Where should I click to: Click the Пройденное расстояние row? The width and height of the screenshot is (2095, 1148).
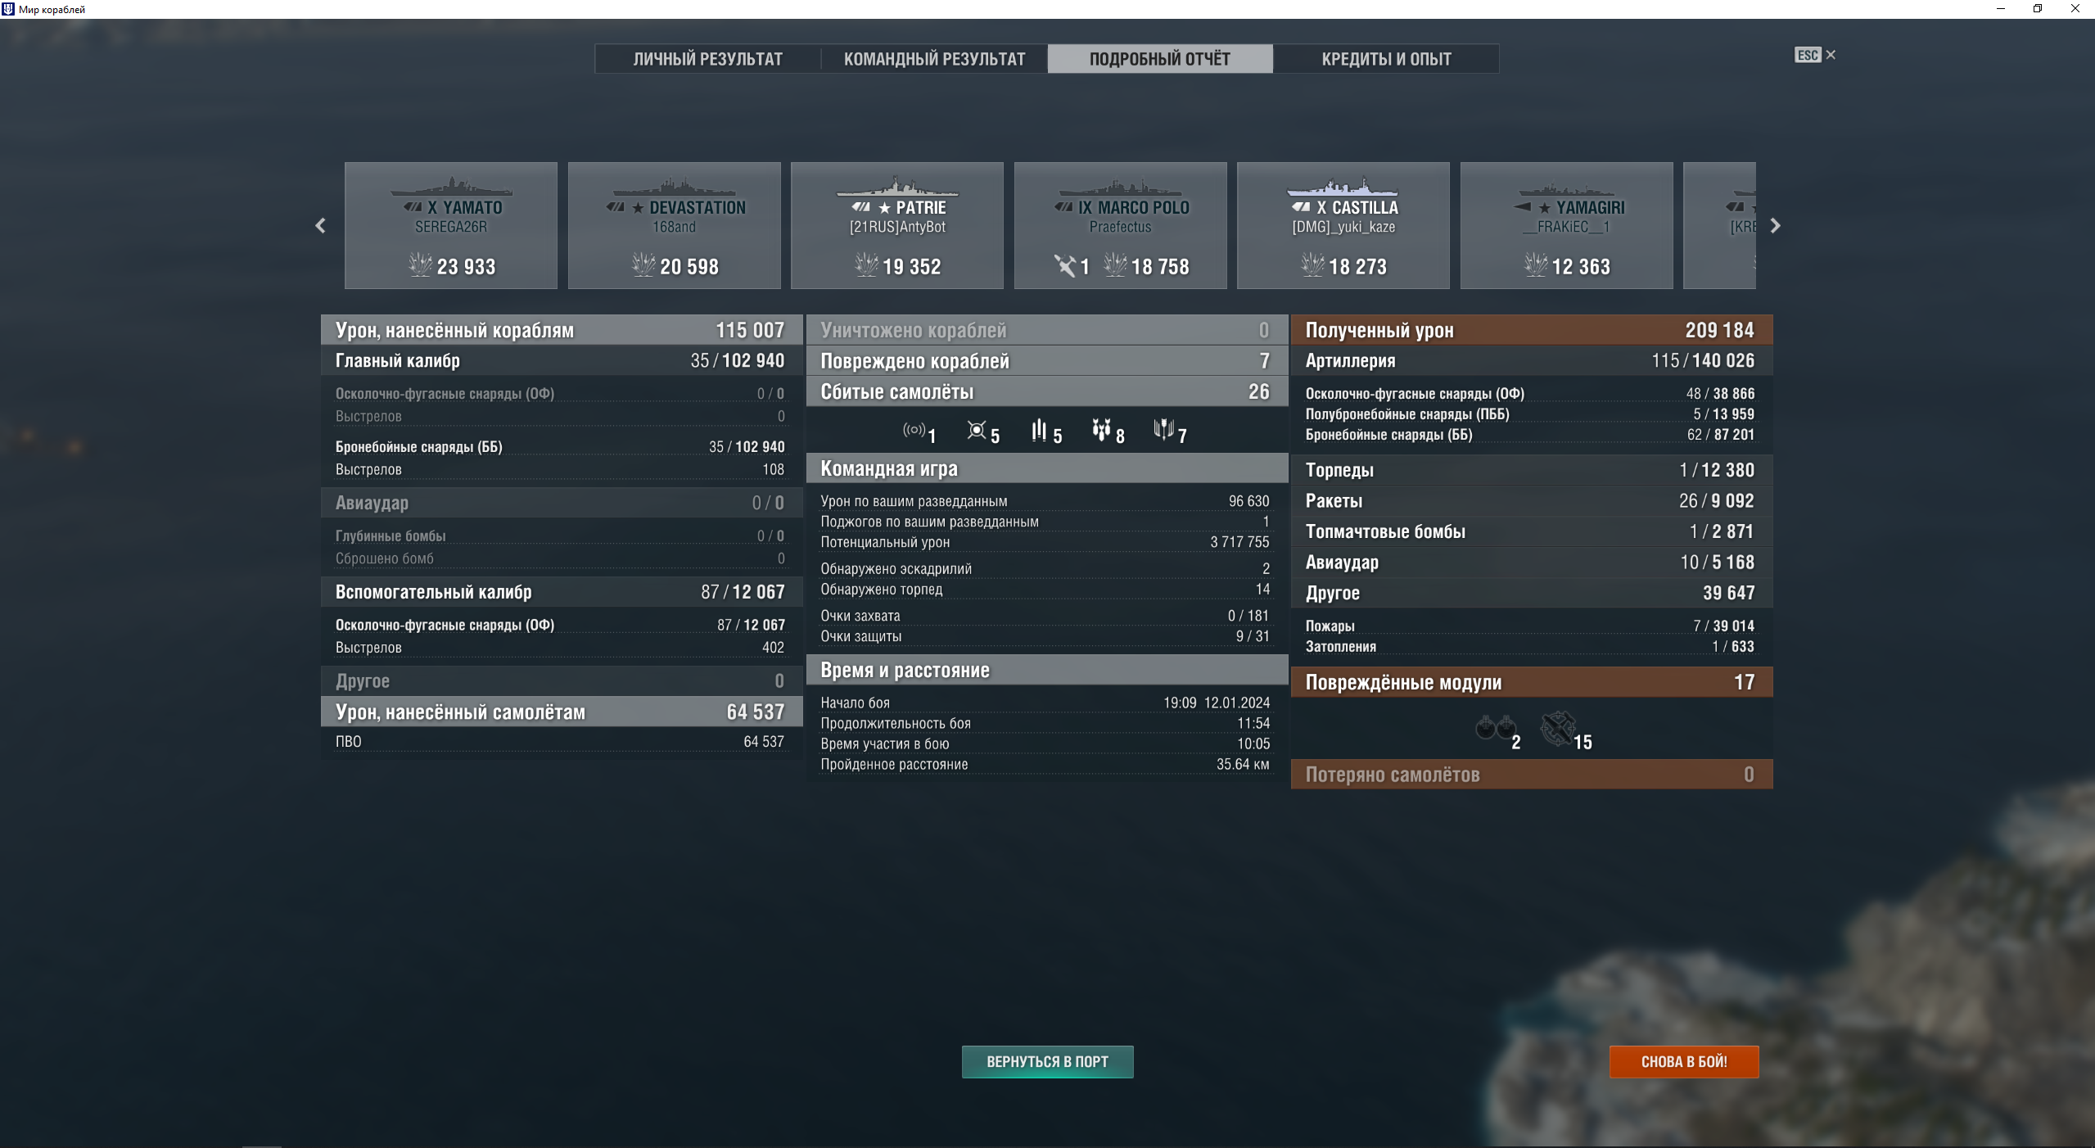click(1047, 765)
